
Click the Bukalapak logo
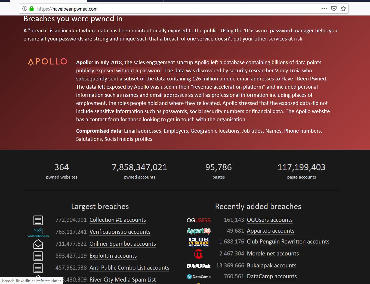(x=199, y=266)
